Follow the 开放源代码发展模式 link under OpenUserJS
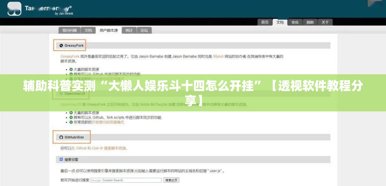Image resolution: width=386 pixels, height=186 pixels. pyautogui.click(x=108, y=122)
